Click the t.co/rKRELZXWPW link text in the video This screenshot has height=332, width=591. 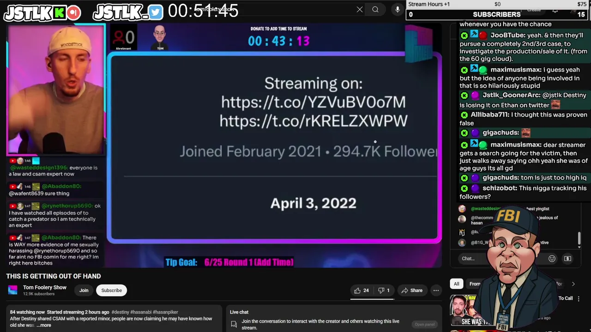point(313,121)
